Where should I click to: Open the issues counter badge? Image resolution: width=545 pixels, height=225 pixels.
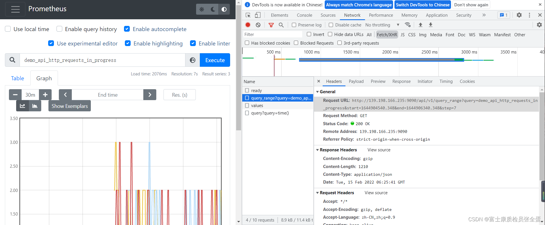click(x=504, y=15)
